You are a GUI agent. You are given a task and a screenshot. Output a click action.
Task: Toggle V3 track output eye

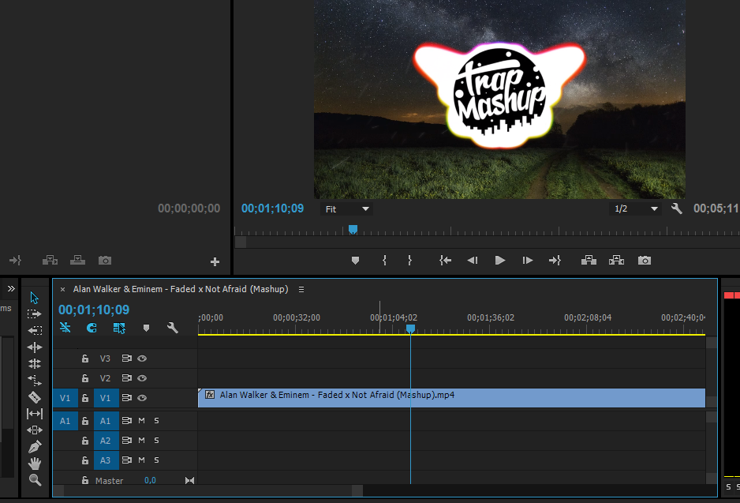(x=142, y=358)
